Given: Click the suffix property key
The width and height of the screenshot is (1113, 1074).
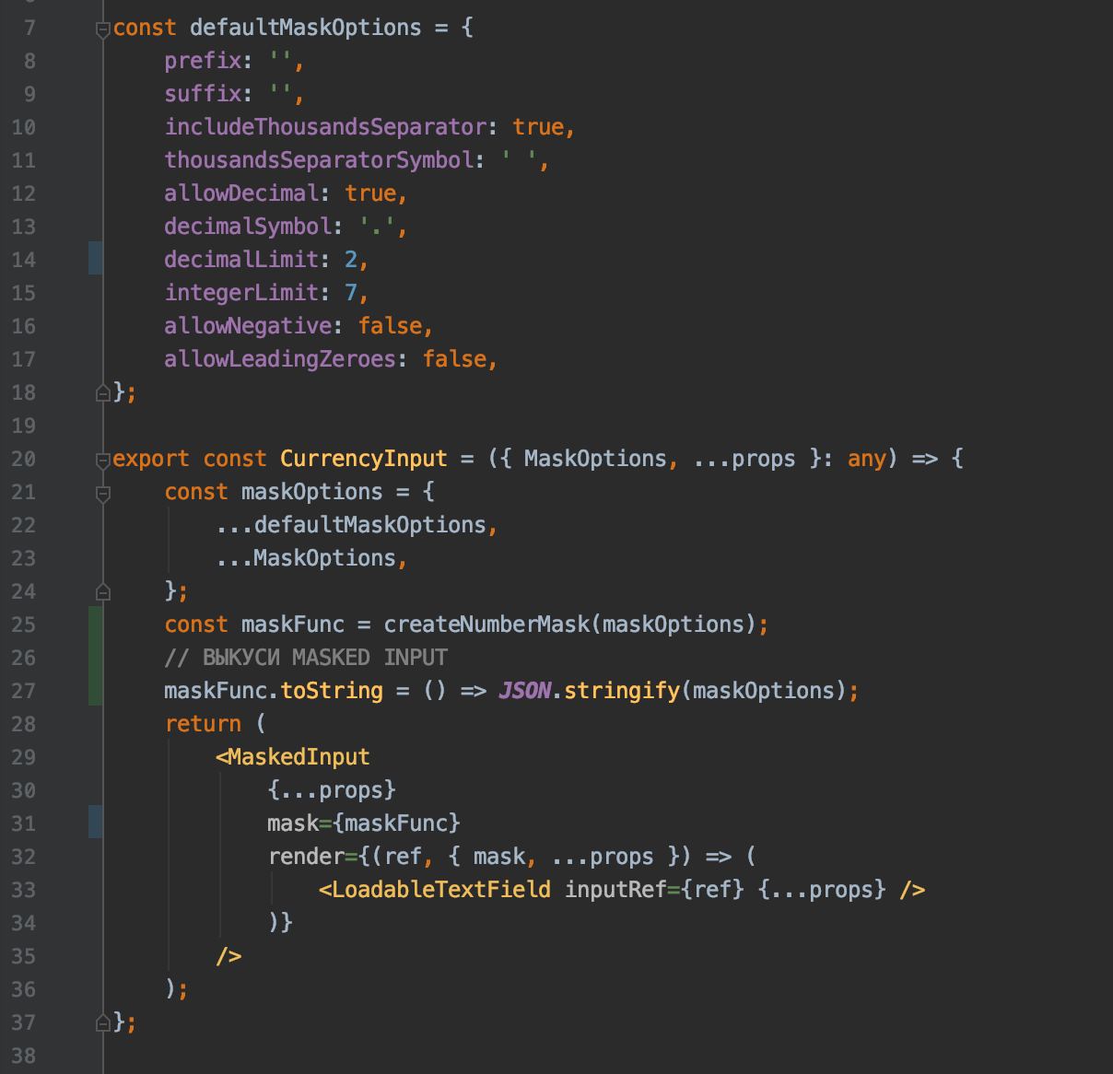Looking at the screenshot, I should coord(203,94).
